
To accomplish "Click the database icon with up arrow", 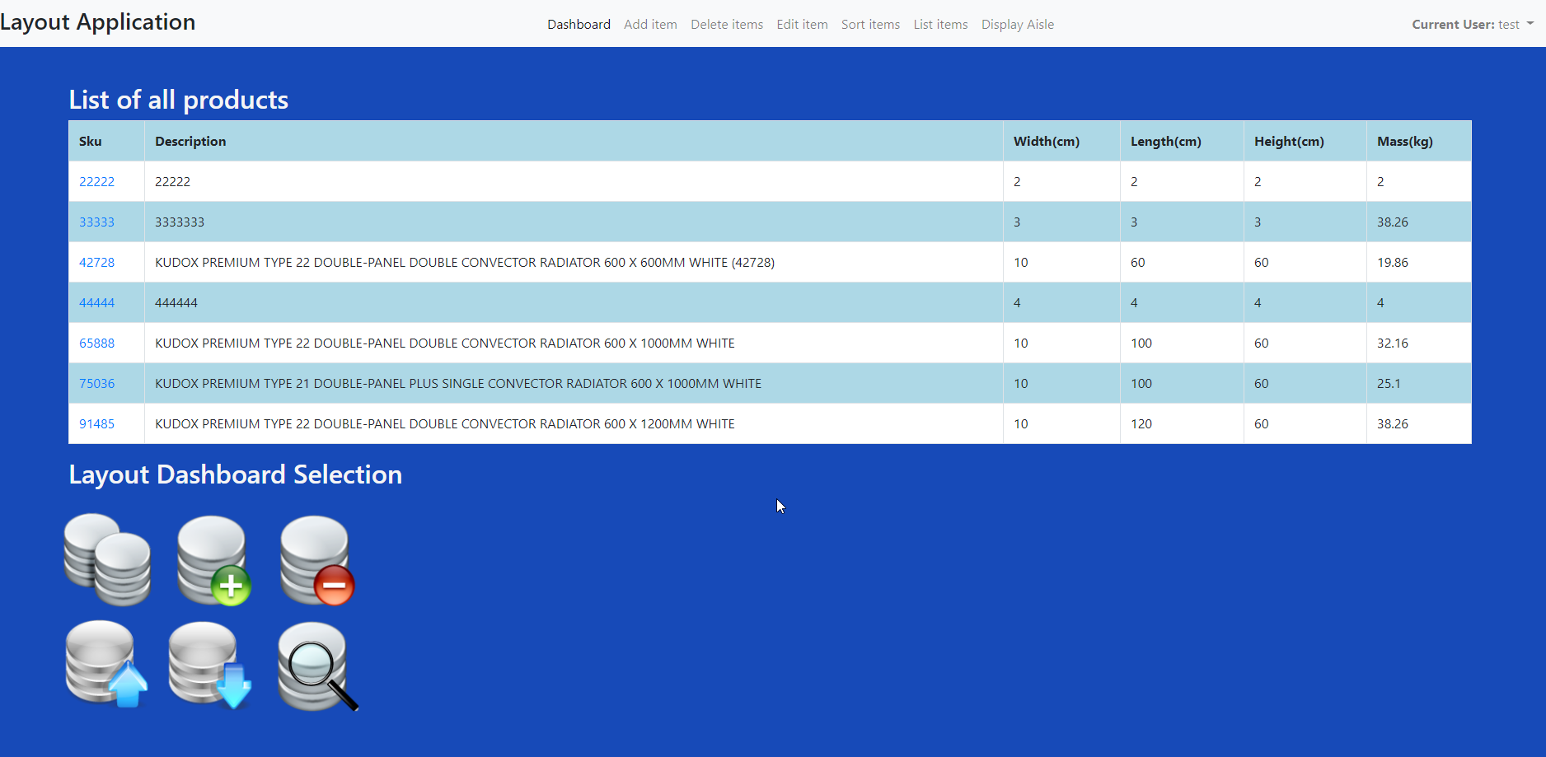I will tap(105, 664).
